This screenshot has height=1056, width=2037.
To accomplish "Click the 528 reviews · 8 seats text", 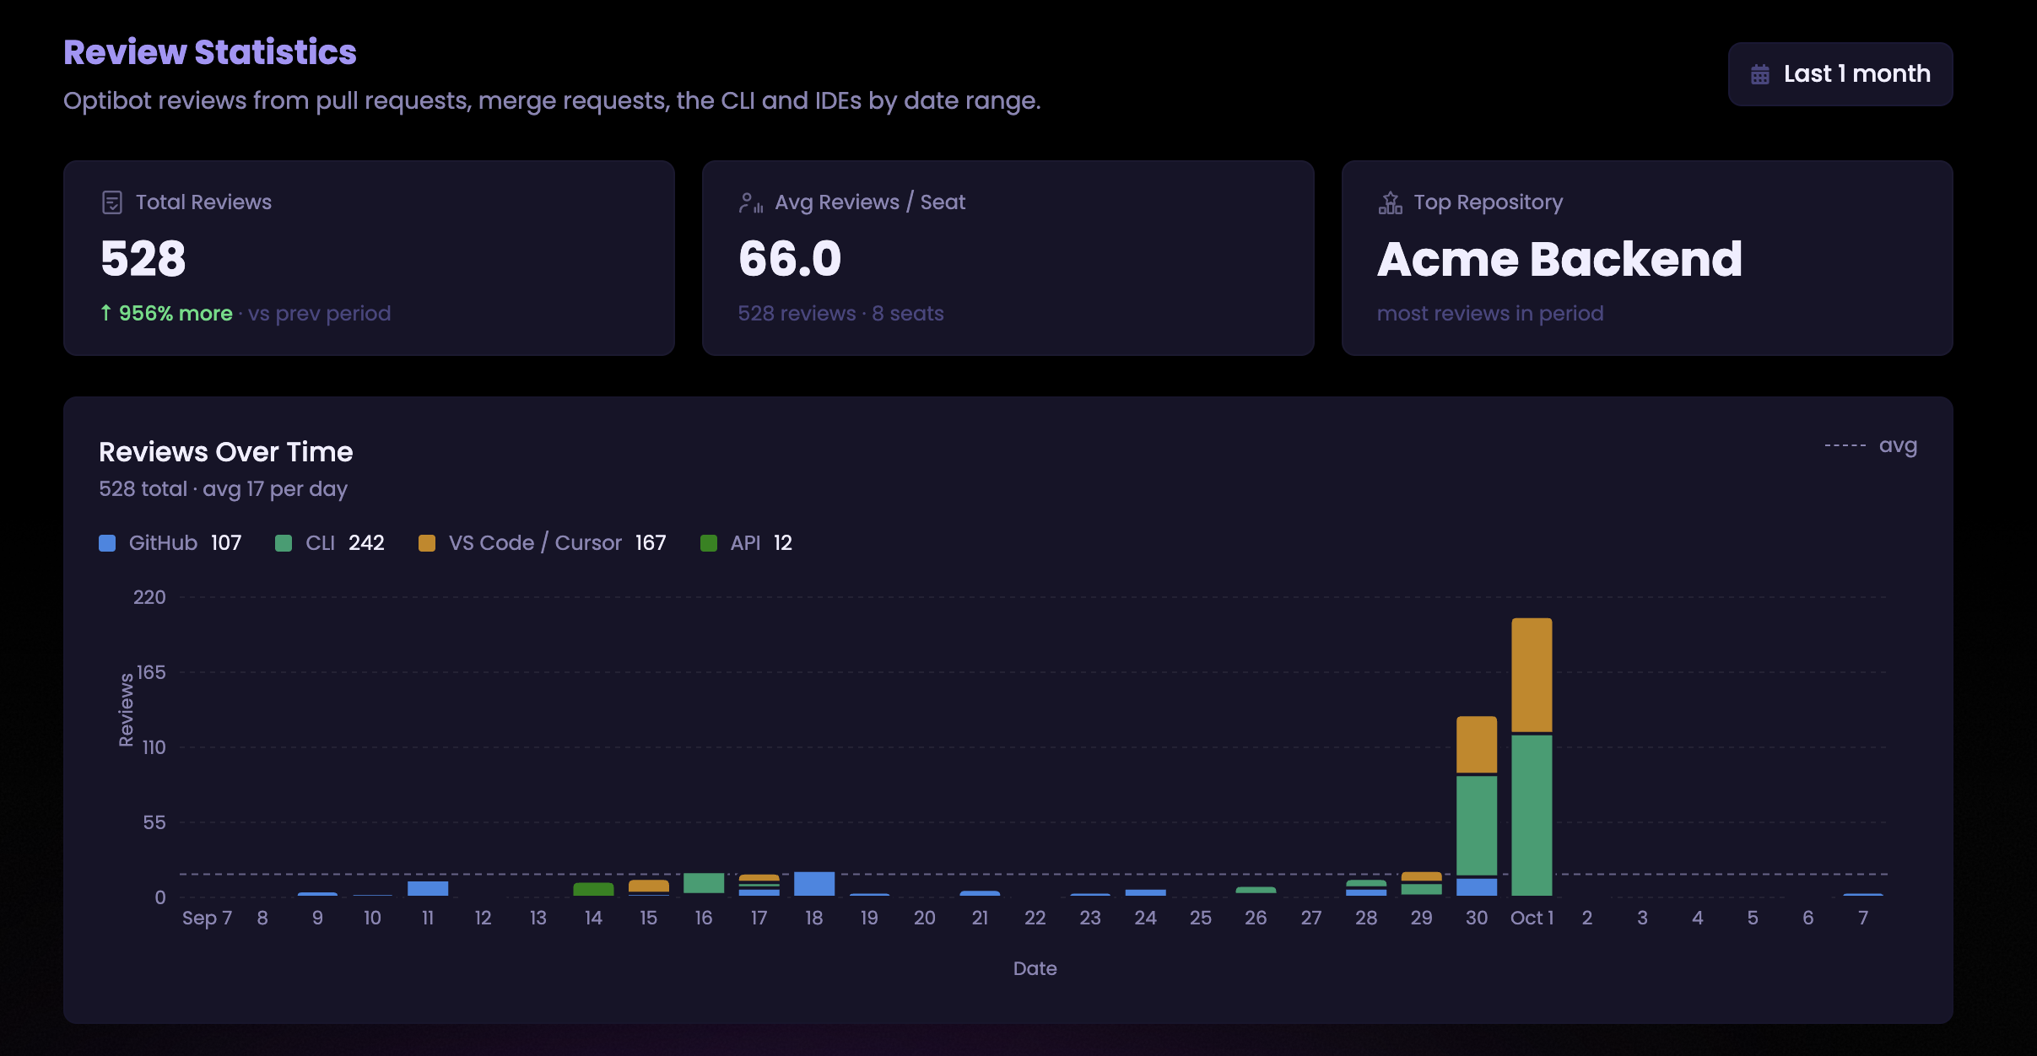I will 840,314.
